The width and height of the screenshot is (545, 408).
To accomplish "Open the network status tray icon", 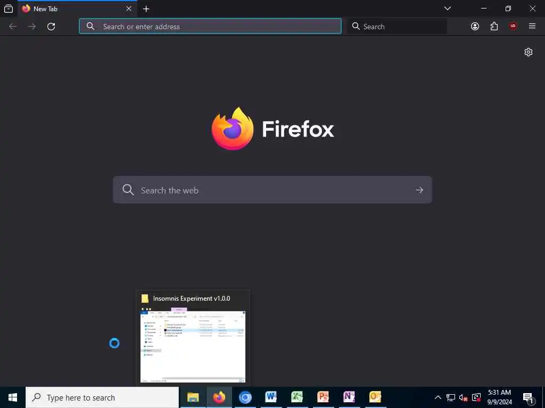I will pos(450,397).
